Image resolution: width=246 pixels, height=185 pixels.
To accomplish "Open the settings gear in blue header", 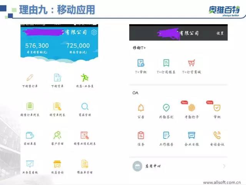I will coord(94,32).
